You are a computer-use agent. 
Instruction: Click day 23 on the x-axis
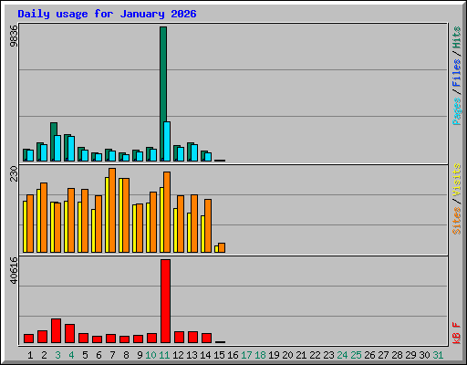pyautogui.click(x=328, y=355)
